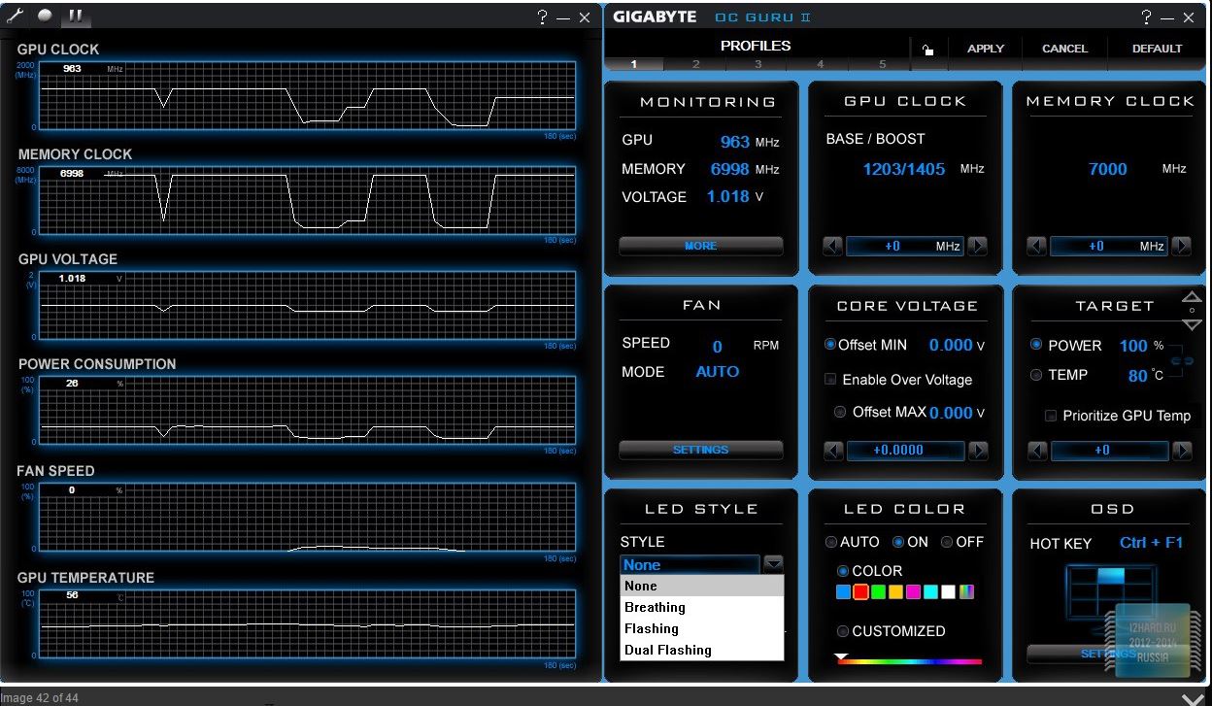Switch to profile 2 tab

(x=696, y=64)
